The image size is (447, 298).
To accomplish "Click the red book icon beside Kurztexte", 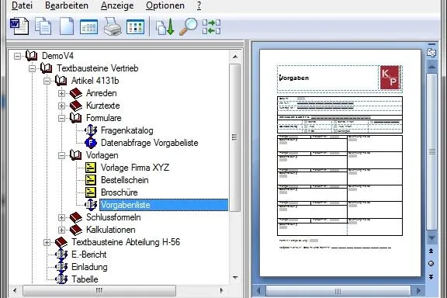I will 76,106.
